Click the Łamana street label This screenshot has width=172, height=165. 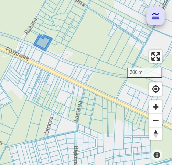pyautogui.click(x=78, y=111)
